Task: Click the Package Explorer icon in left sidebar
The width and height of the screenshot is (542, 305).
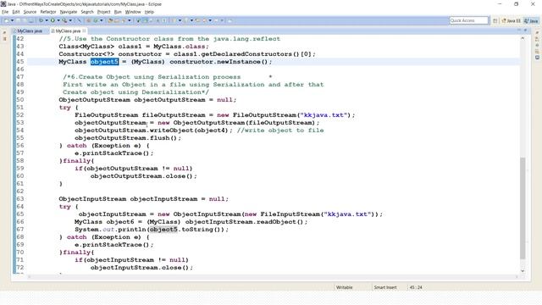Action: pos(4,39)
